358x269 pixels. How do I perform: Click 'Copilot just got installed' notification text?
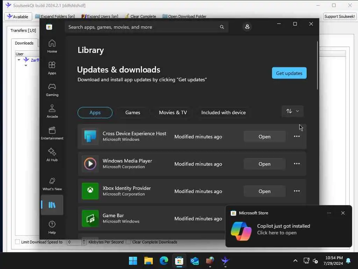coord(284,226)
